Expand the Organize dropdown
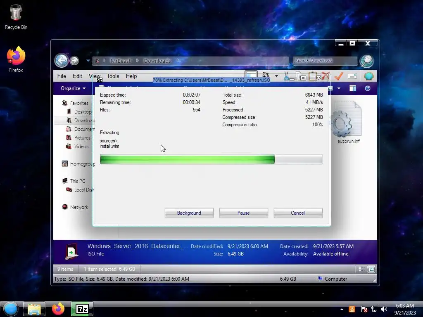Screen dimensions: 423x317 pos(73,88)
